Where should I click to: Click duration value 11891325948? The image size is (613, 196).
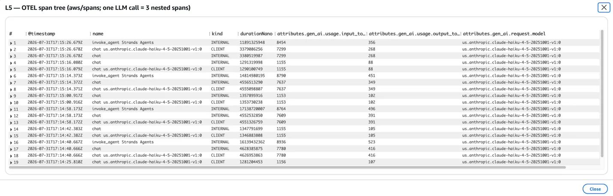[x=252, y=43]
